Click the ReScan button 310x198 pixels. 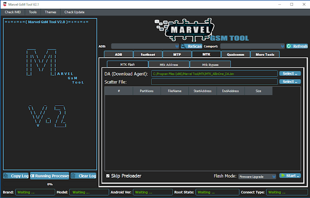click(192, 46)
